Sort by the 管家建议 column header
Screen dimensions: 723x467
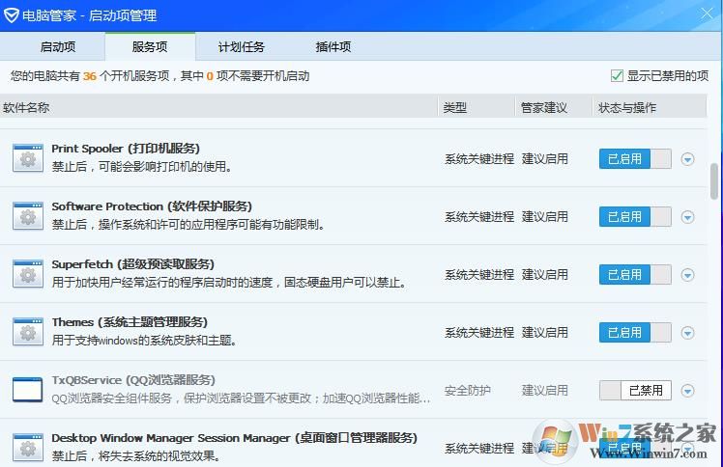[x=544, y=108]
